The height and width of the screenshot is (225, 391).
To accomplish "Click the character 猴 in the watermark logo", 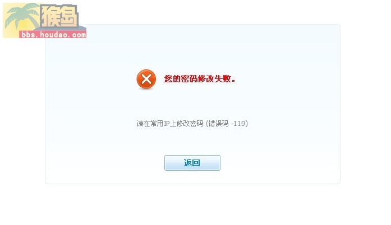I will click(x=49, y=16).
